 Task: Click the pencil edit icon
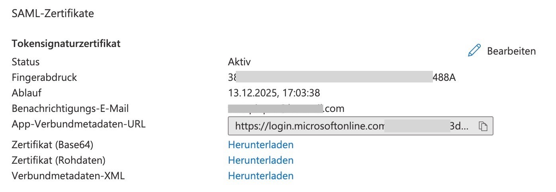click(474, 51)
